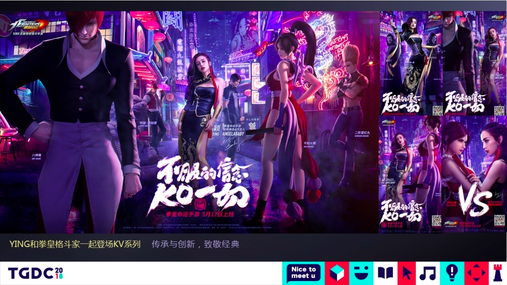Select the lightbulb icon

[x=452, y=273]
